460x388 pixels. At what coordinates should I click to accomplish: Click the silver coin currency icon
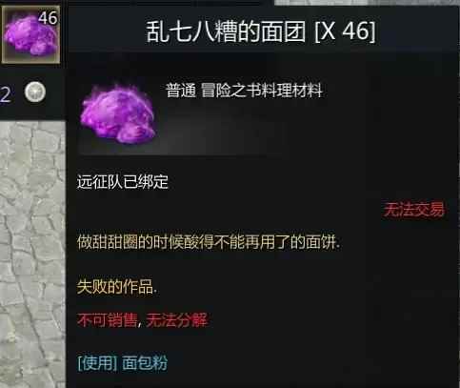click(35, 92)
